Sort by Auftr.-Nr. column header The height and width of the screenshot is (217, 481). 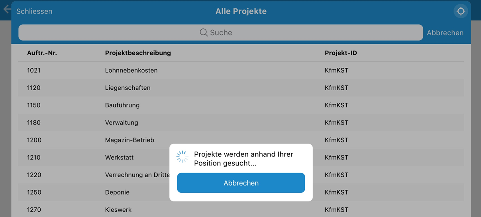point(42,53)
